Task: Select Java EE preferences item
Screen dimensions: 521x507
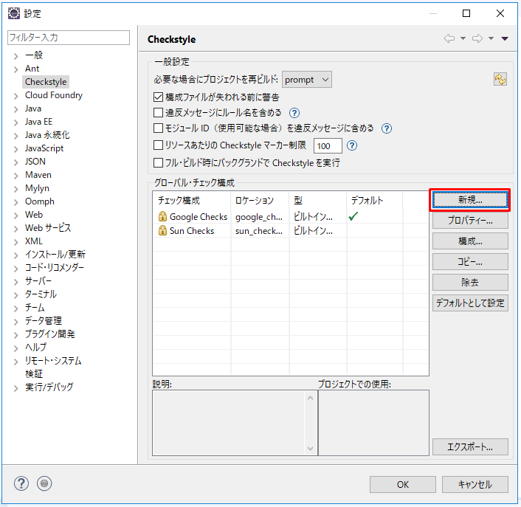Action: [x=38, y=122]
